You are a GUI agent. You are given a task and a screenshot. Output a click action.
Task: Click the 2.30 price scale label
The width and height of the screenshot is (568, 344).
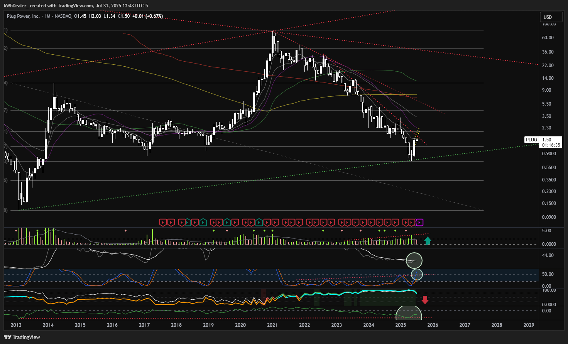coord(547,128)
